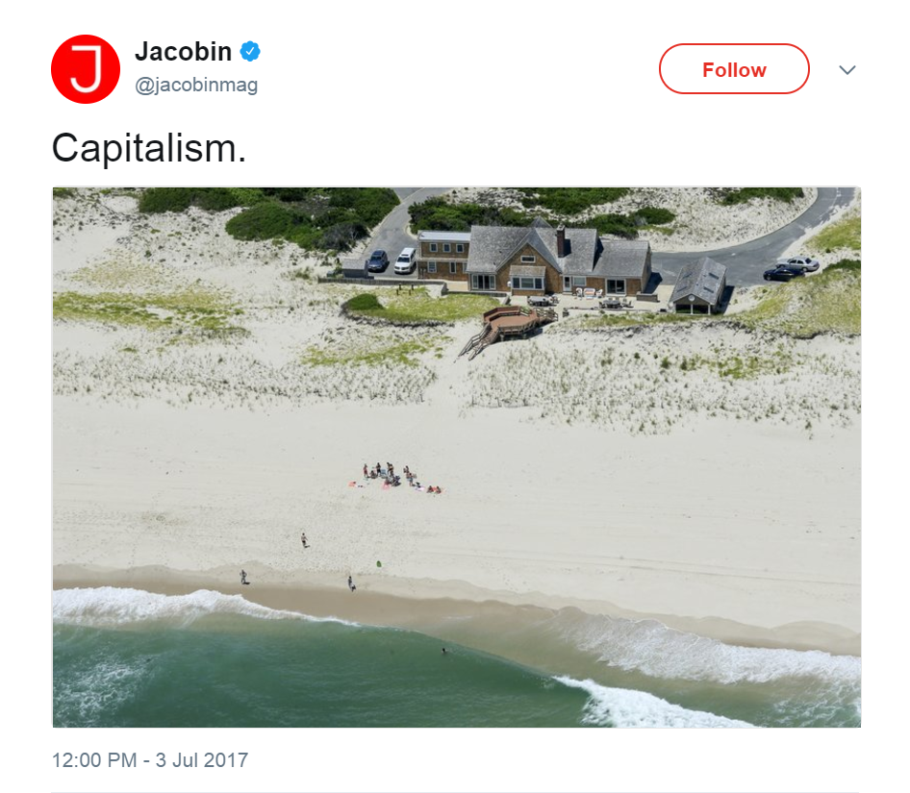Expand the tweet options chevron
The width and height of the screenshot is (910, 793).
pos(847,70)
